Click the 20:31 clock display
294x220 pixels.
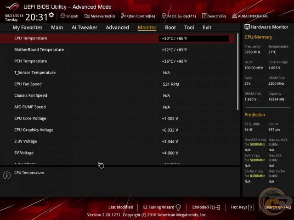pos(37,17)
